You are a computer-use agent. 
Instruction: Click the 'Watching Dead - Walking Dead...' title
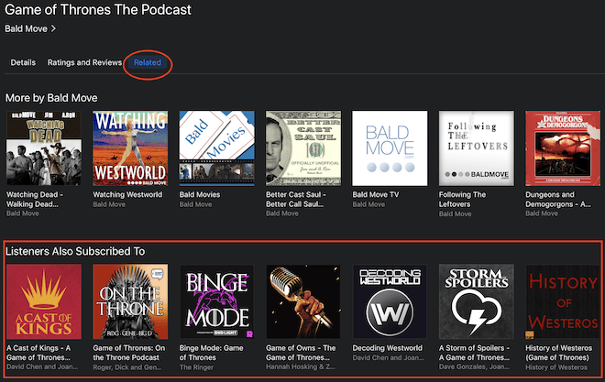(35, 200)
